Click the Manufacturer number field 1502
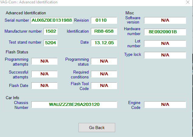This screenshot has width=193, height=137. (x=50, y=31)
